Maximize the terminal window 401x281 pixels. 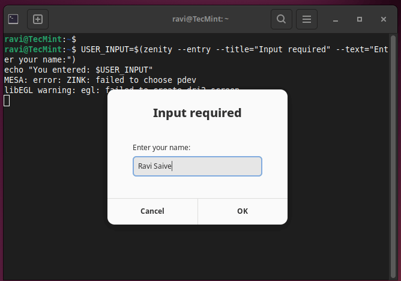pyautogui.click(x=360, y=19)
